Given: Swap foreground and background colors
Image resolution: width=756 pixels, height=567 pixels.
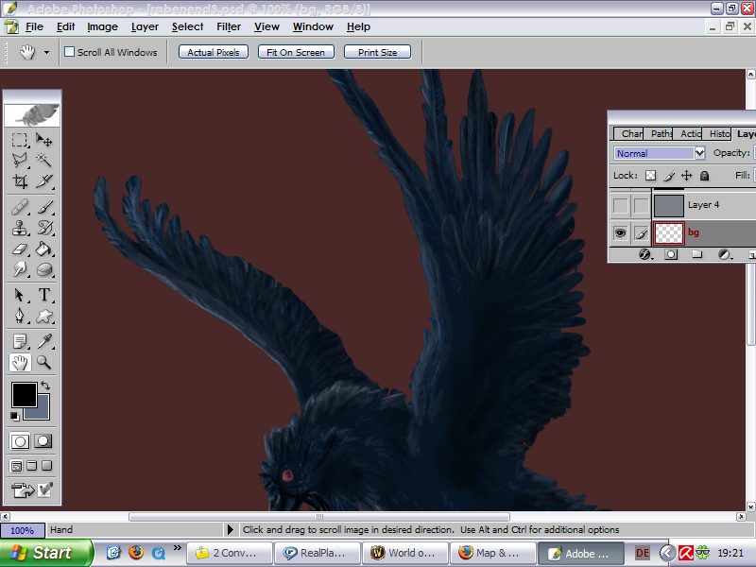Looking at the screenshot, I should tap(45, 386).
